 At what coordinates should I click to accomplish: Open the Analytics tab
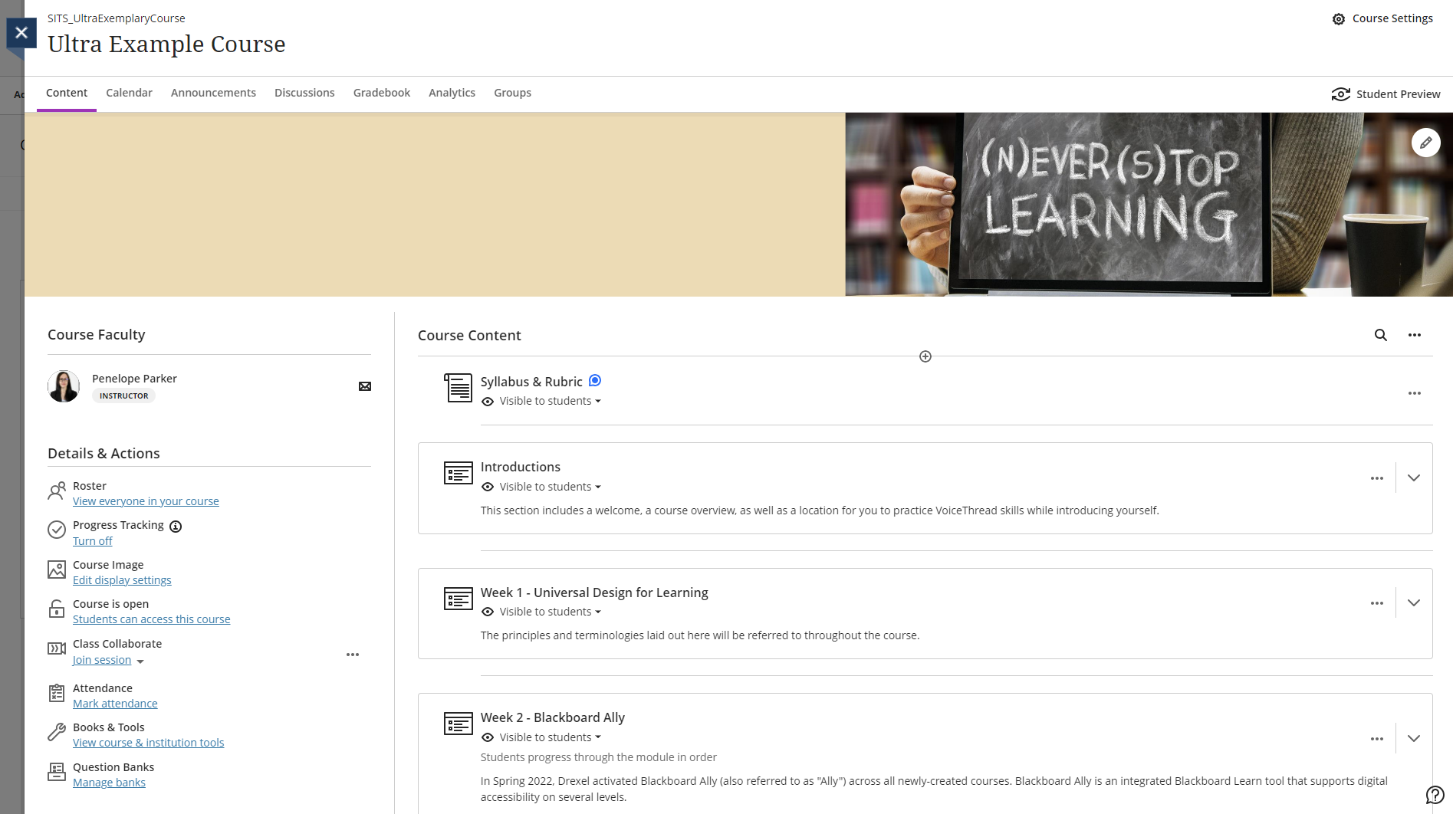(x=452, y=93)
